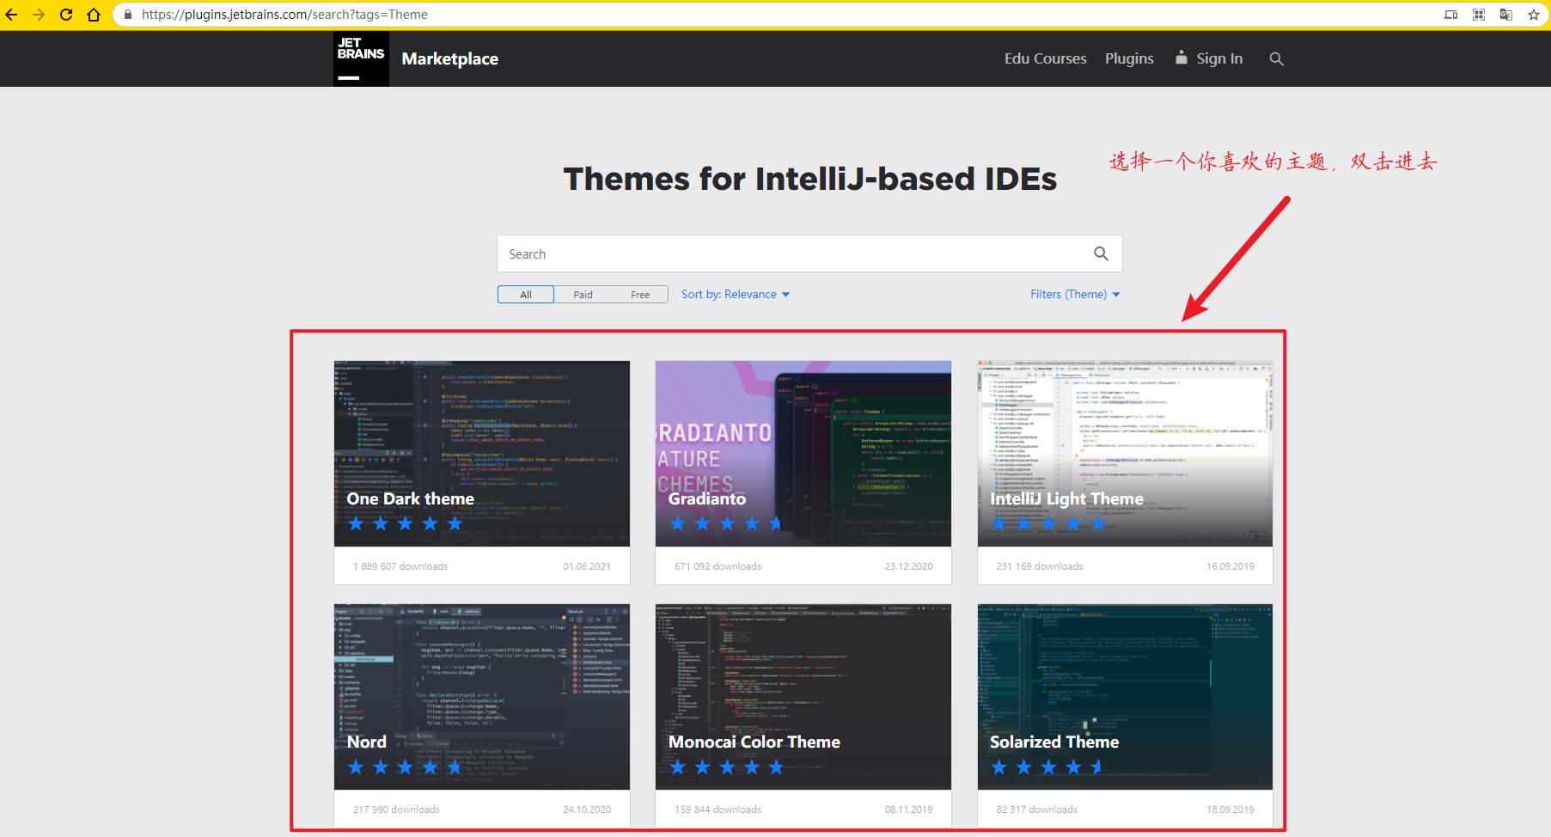Screen dimensions: 1551x837
Task: Click the Solarized Theme title
Action: point(1054,742)
